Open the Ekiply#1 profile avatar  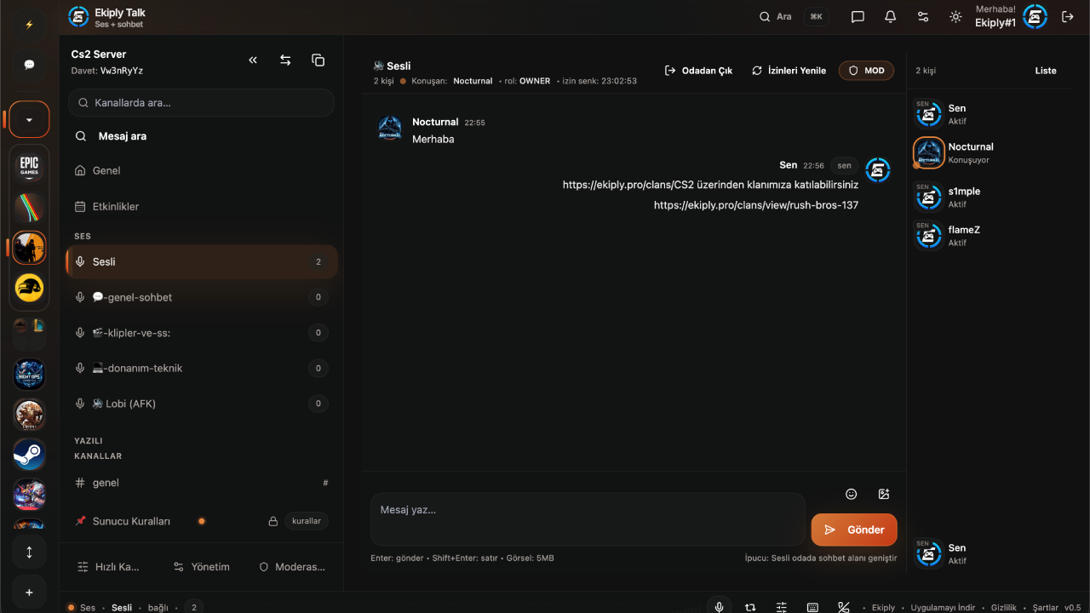click(x=1035, y=16)
